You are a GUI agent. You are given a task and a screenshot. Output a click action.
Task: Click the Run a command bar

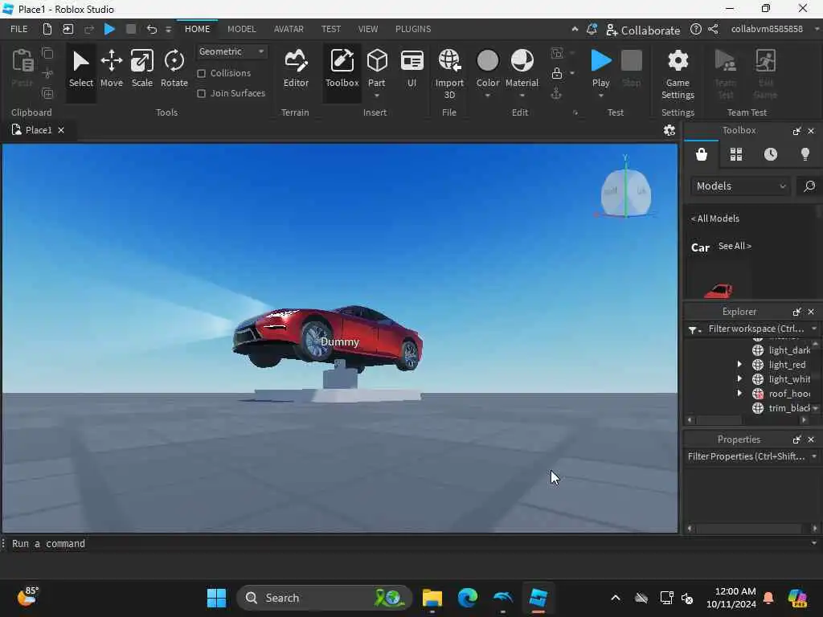click(409, 544)
